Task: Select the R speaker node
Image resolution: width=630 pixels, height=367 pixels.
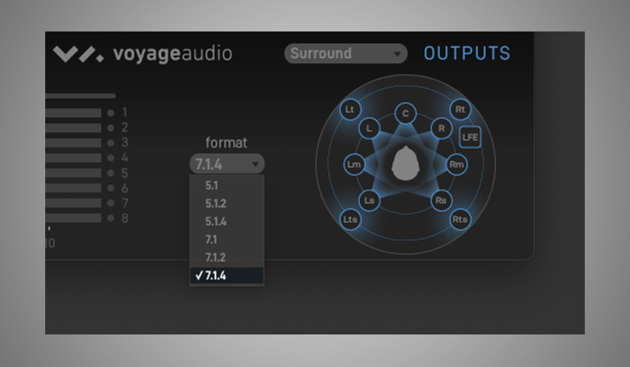Action: pos(442,128)
